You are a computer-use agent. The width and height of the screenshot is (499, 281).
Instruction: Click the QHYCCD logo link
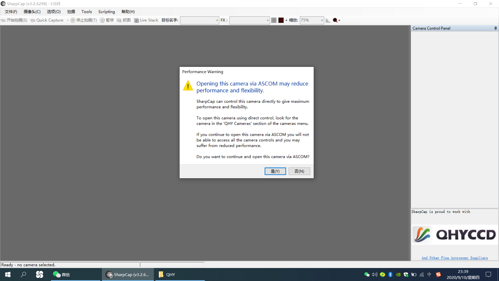tap(454, 235)
